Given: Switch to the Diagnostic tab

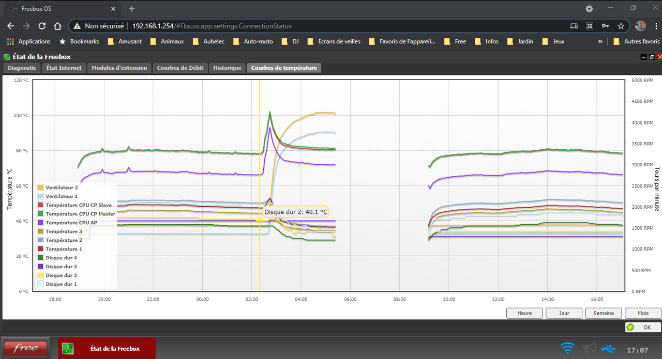Looking at the screenshot, I should click(x=22, y=68).
